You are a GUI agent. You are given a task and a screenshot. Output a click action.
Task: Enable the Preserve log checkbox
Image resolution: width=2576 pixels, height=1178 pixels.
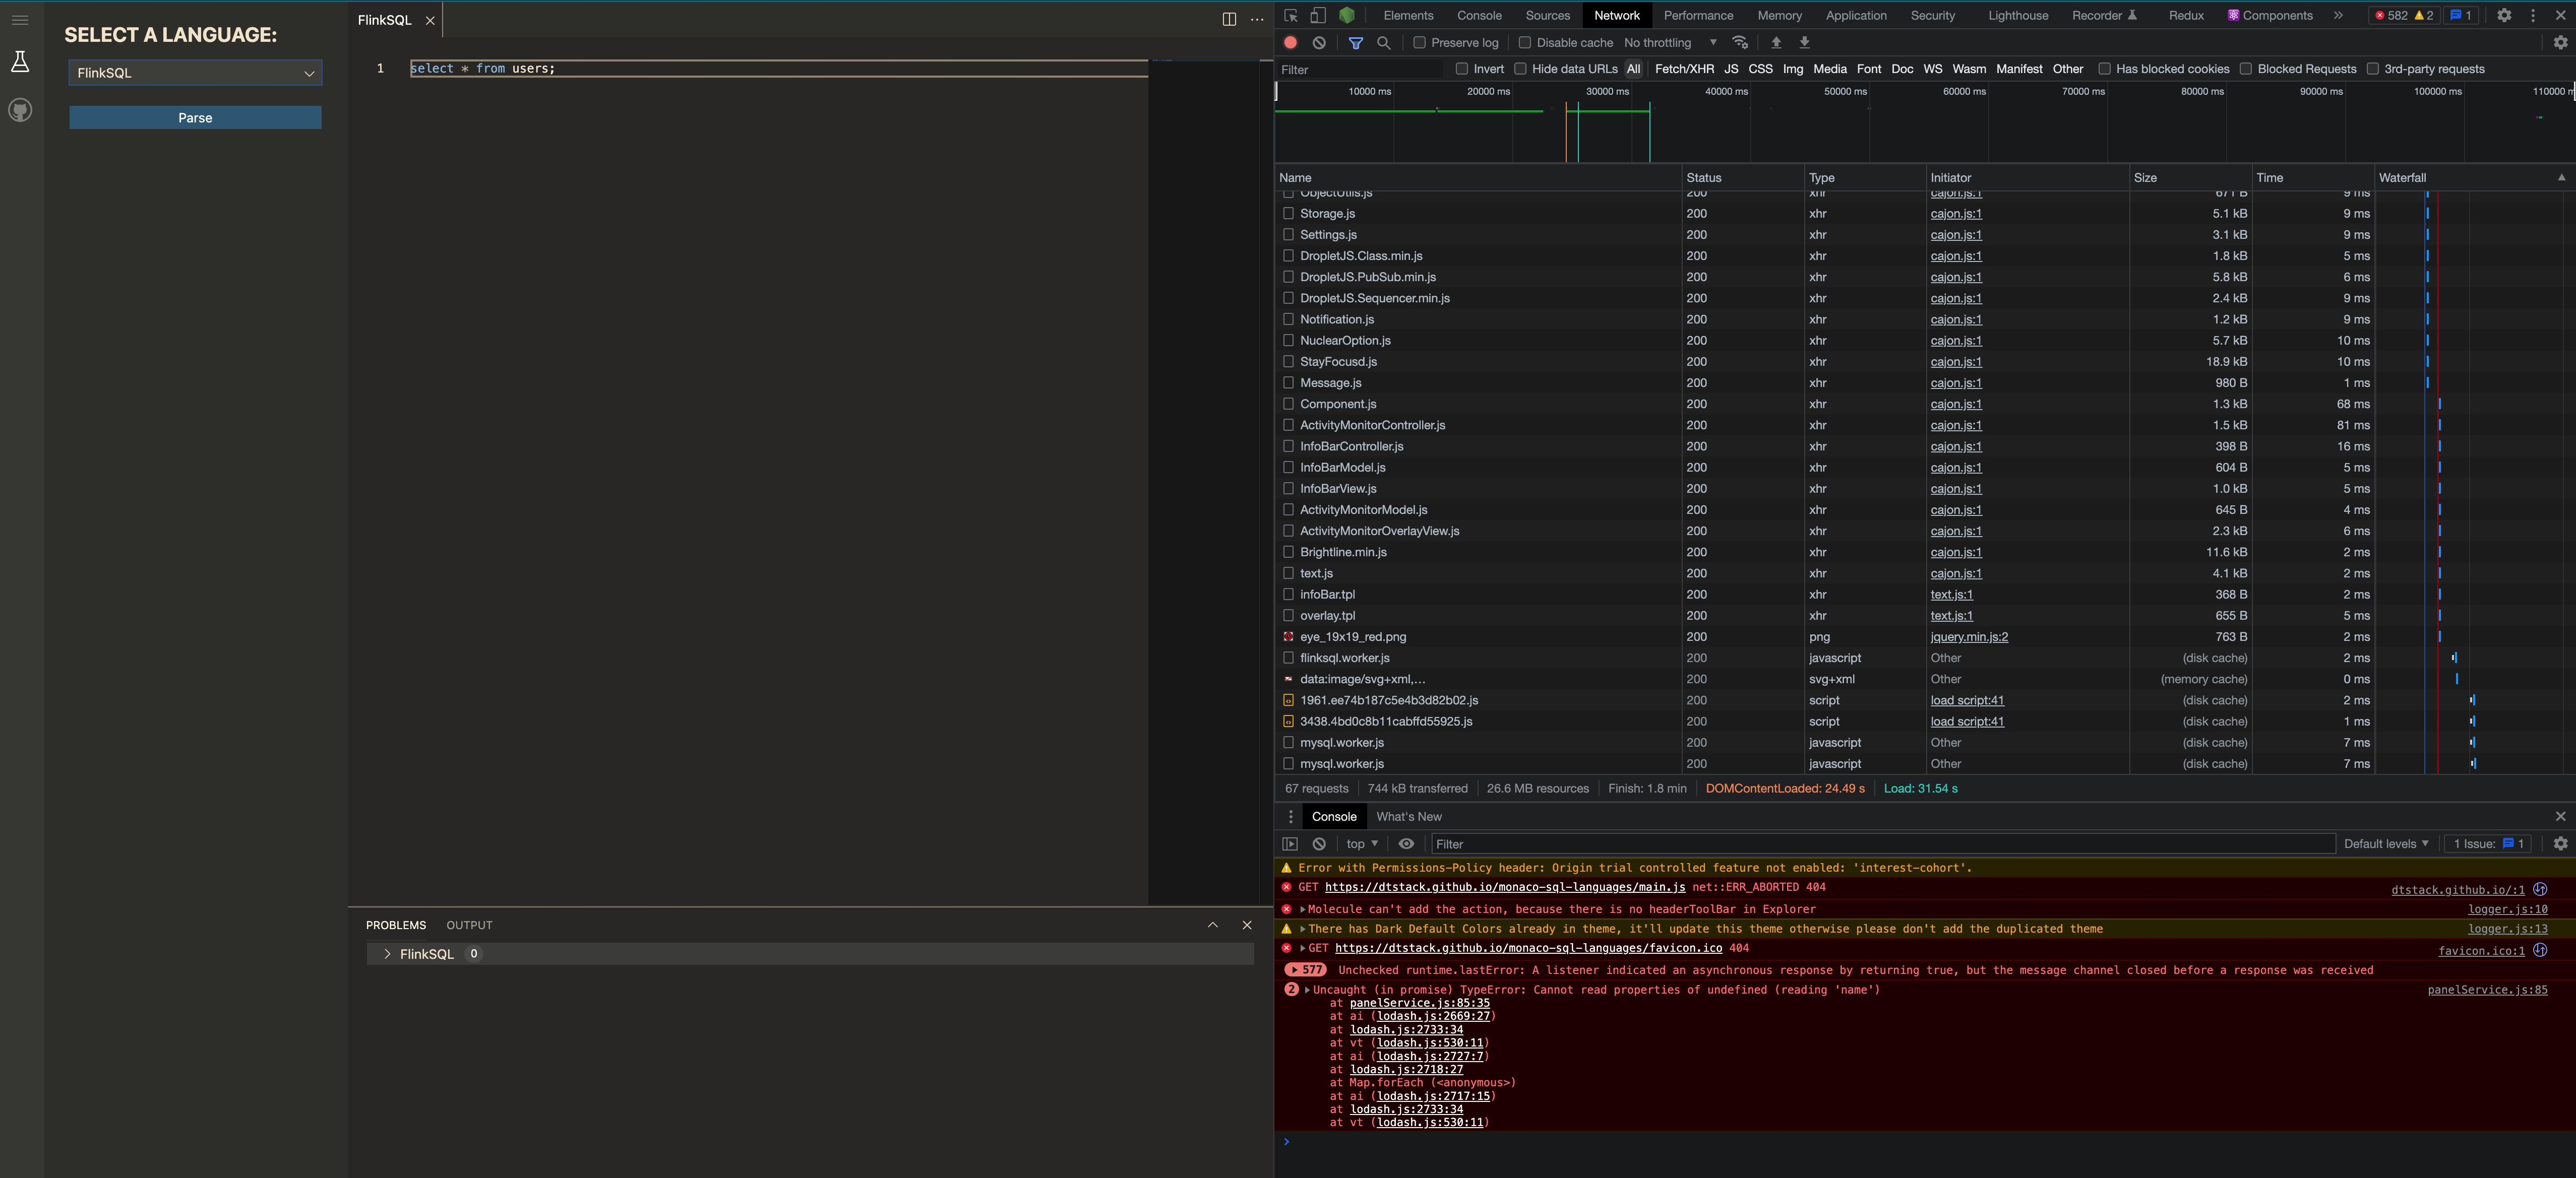pos(1419,43)
